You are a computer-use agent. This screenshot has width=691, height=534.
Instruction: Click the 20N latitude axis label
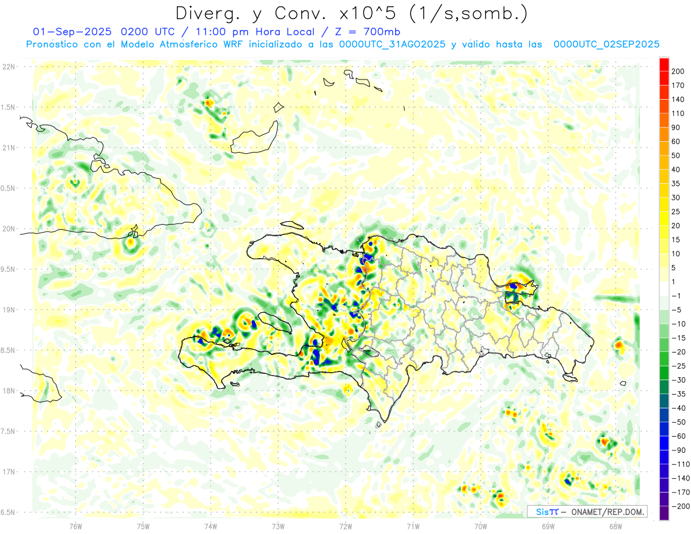[9, 229]
